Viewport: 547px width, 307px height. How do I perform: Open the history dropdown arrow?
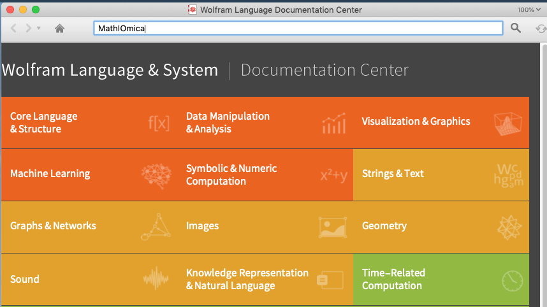pyautogui.click(x=39, y=28)
